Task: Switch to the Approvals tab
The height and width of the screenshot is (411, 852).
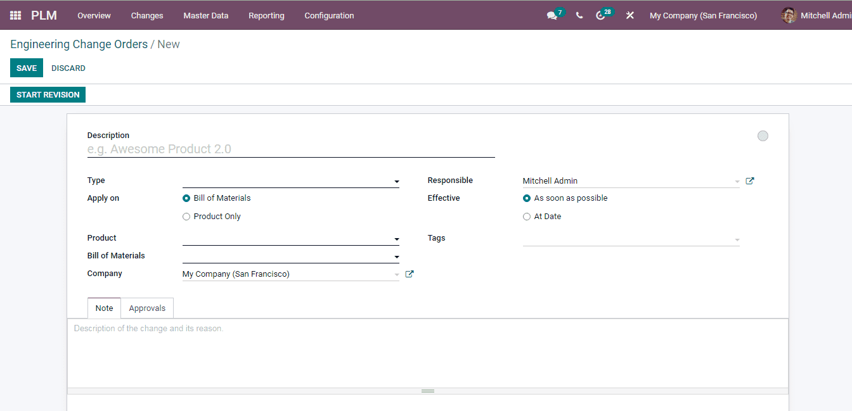Action: point(146,308)
